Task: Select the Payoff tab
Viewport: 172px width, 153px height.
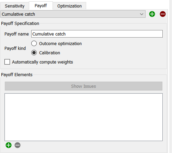Action: click(x=41, y=5)
